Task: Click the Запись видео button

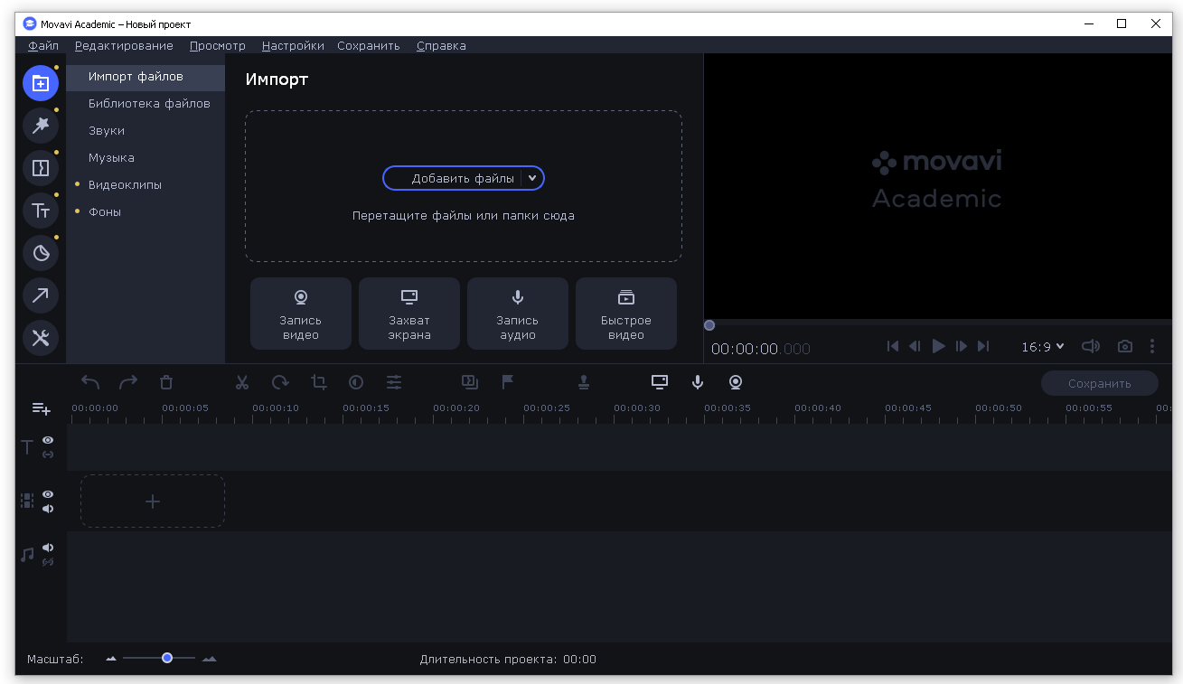Action: tap(301, 314)
